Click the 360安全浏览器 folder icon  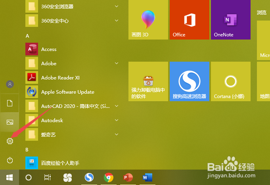point(32,6)
